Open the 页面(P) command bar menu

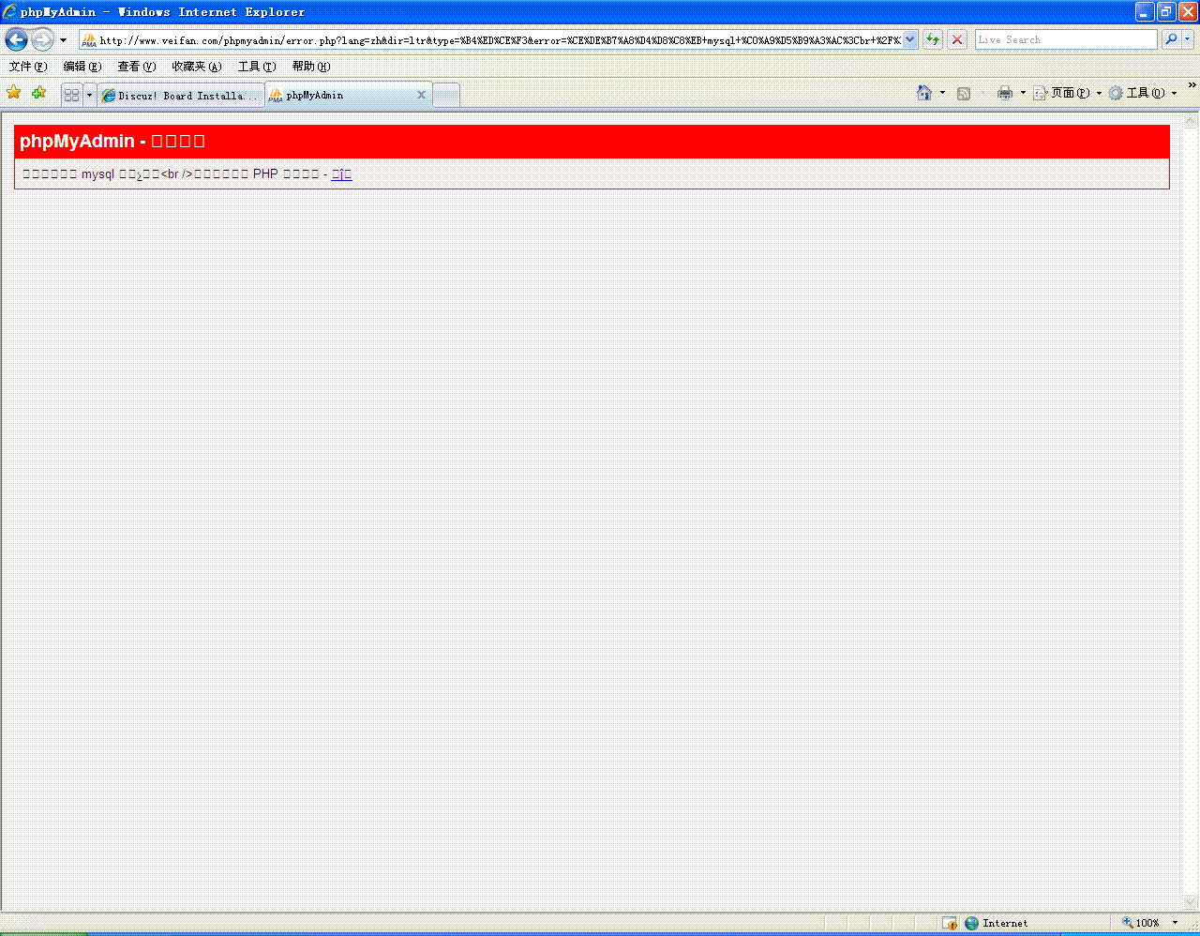coord(1068,93)
